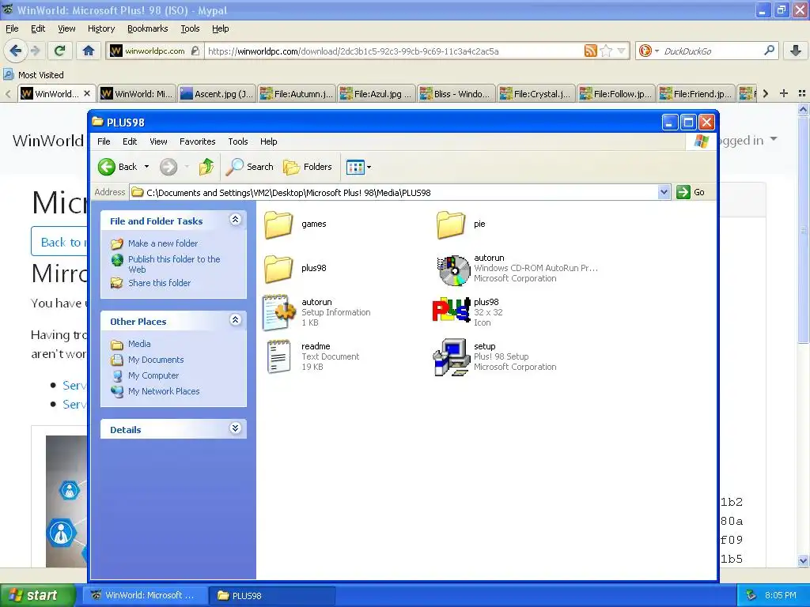Click Mypal browser back arrow

(16, 51)
